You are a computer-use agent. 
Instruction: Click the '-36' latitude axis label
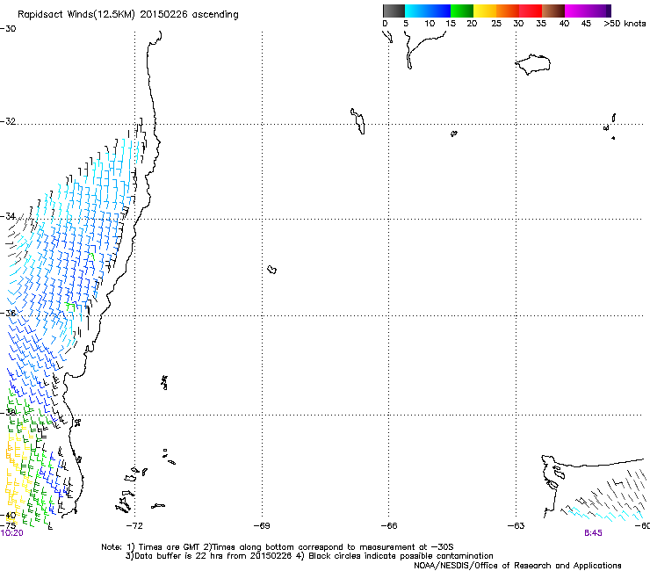8,313
